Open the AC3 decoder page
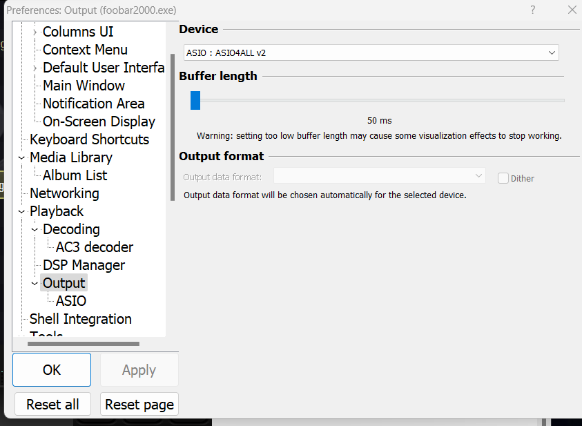Screen dimensions: 582x426 coord(95,247)
